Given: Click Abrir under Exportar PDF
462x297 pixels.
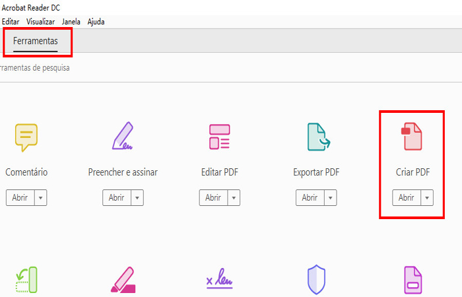Looking at the screenshot, I should (x=310, y=198).
